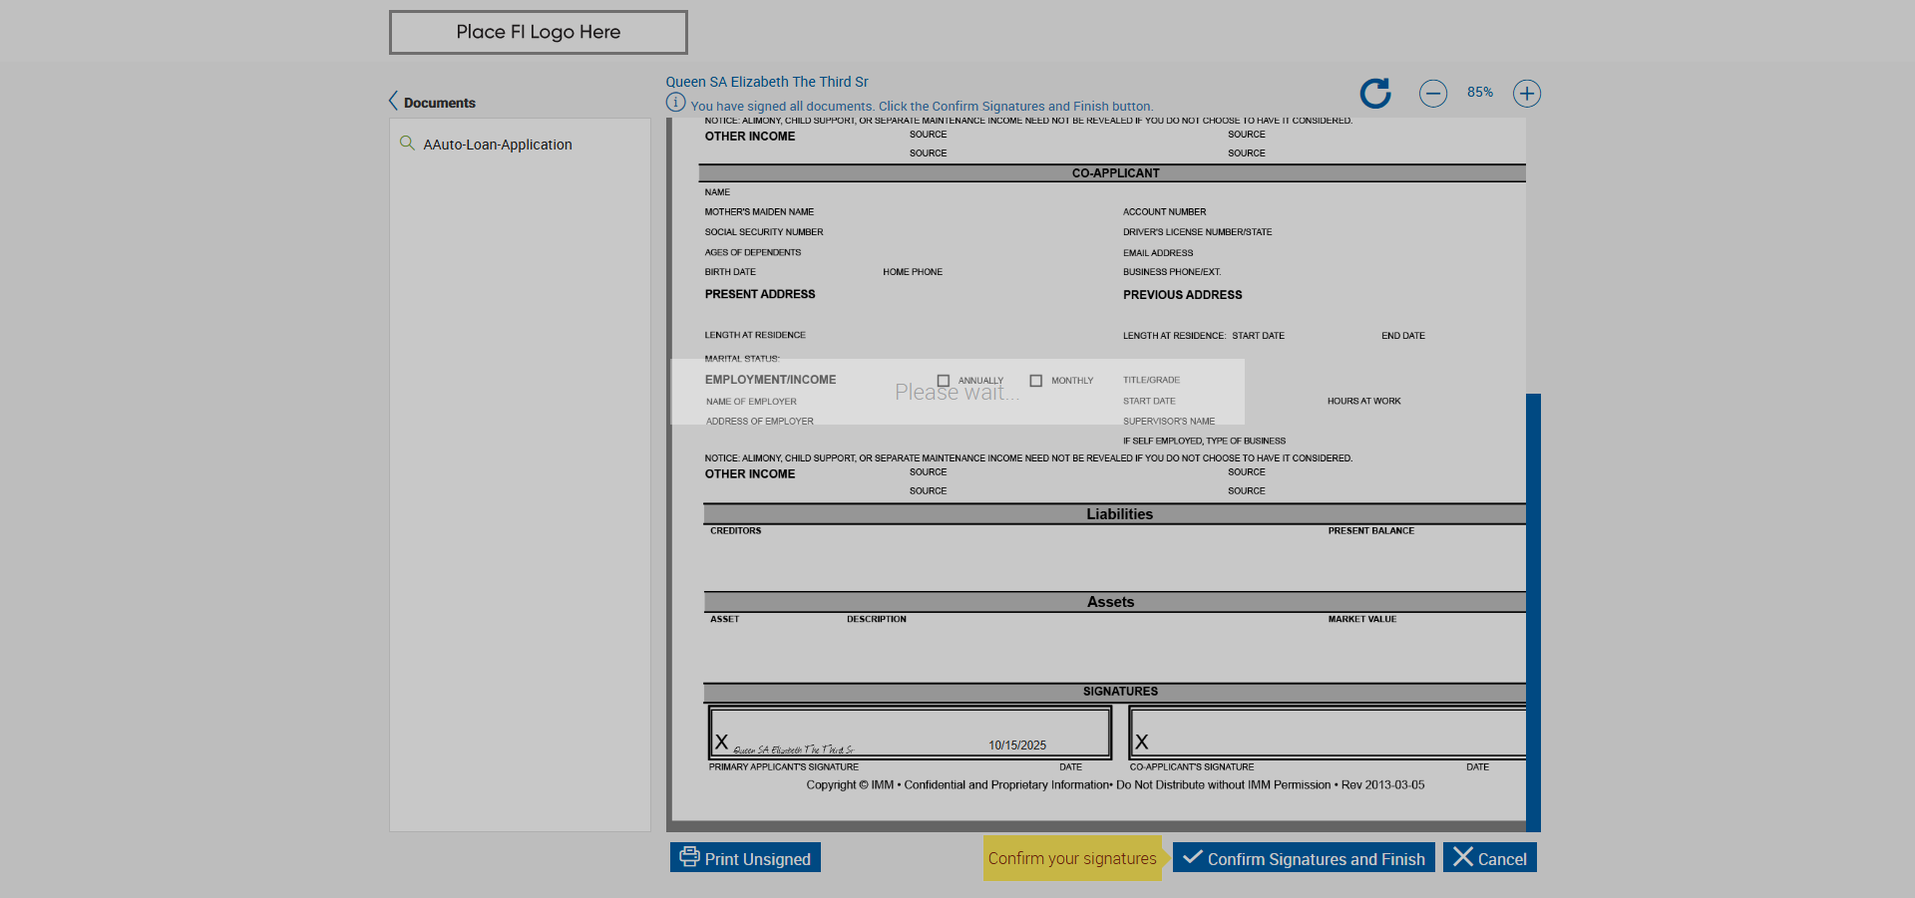1915x898 pixels.
Task: Click the Confirm your signatures tooltip
Action: pos(1073,858)
